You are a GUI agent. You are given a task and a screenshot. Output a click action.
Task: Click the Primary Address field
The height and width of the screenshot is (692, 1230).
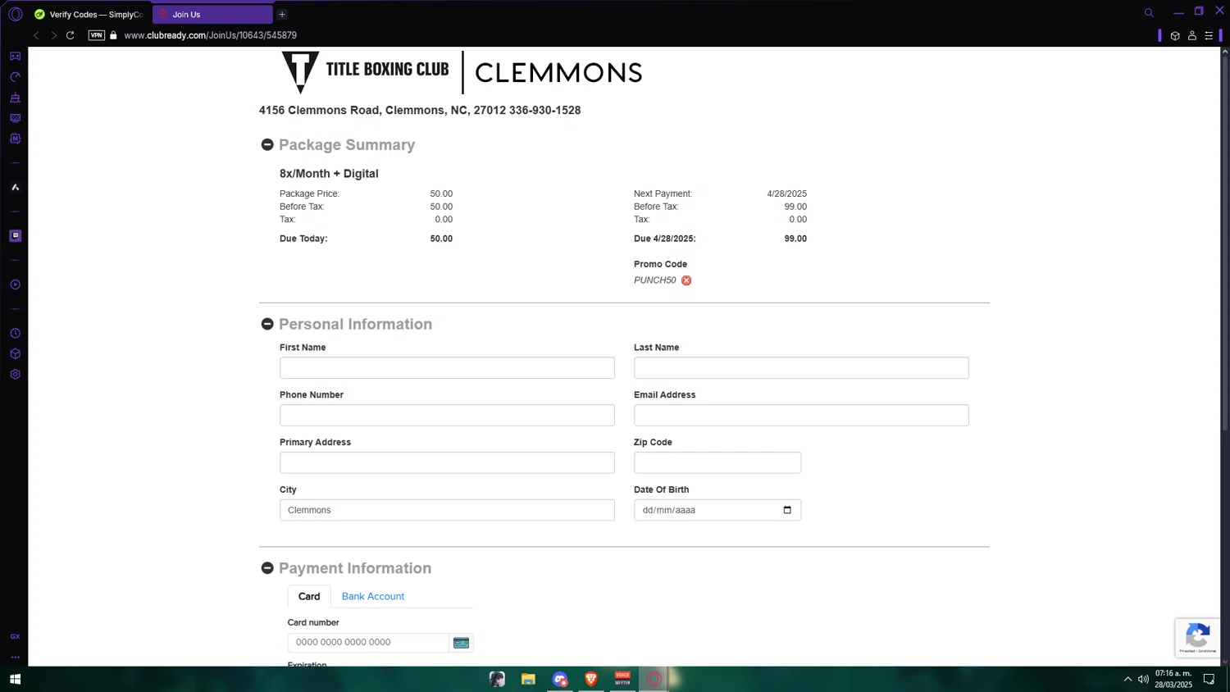[x=447, y=462]
